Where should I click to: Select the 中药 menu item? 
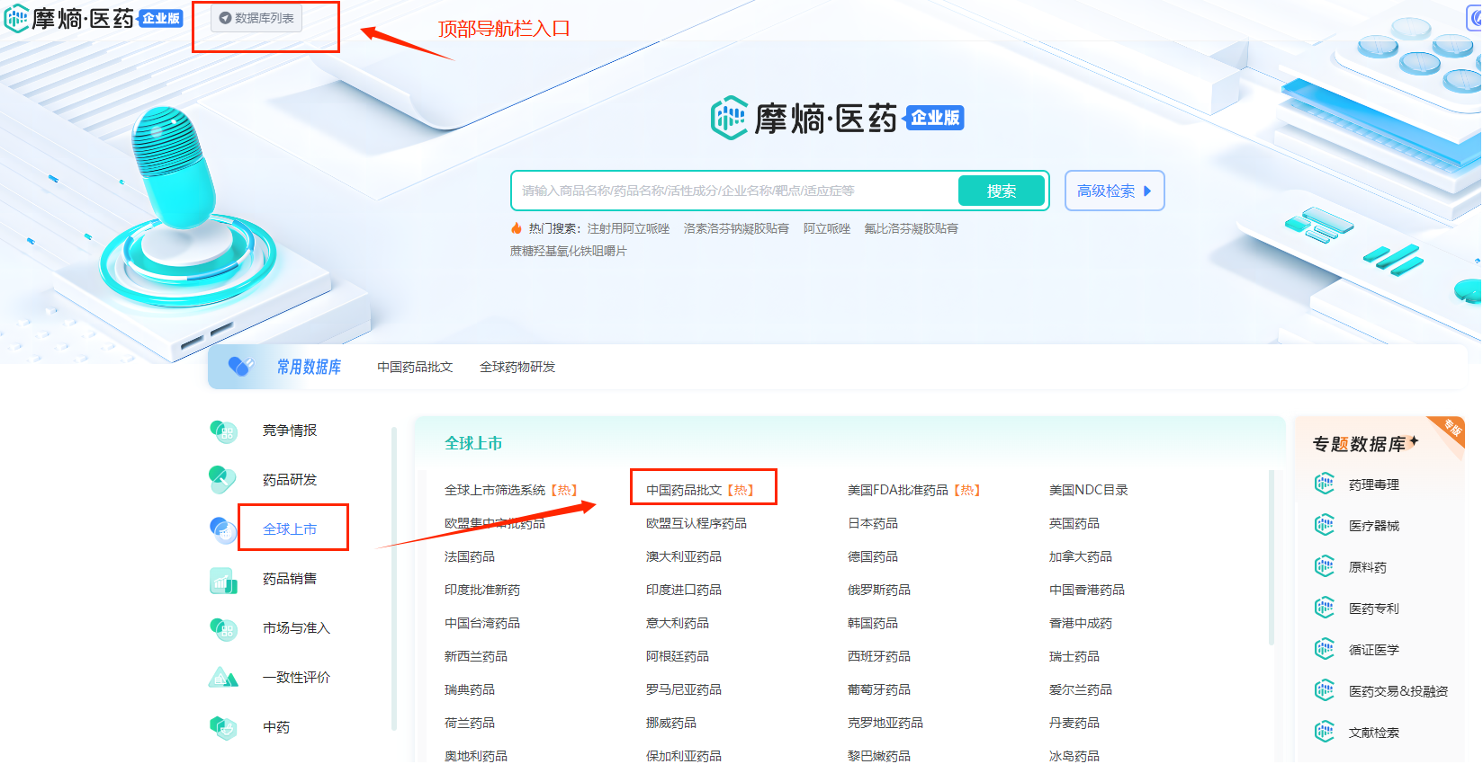click(276, 727)
